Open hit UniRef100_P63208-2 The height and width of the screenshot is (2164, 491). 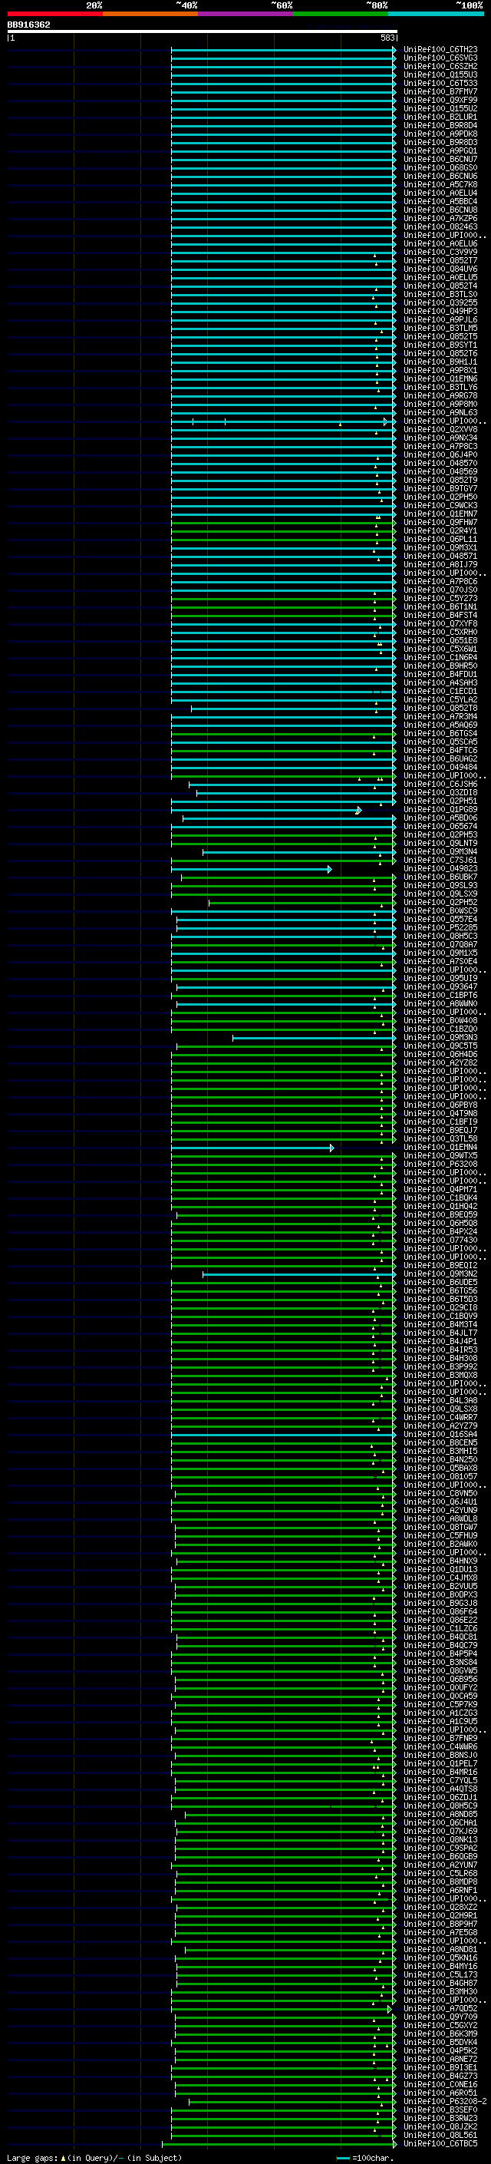445,2100
